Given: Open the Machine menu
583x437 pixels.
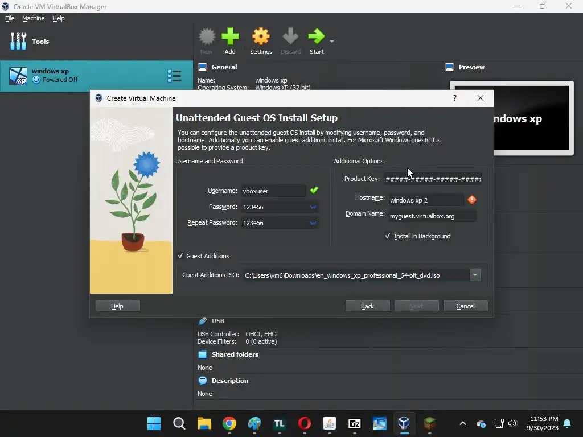Looking at the screenshot, I should [33, 18].
